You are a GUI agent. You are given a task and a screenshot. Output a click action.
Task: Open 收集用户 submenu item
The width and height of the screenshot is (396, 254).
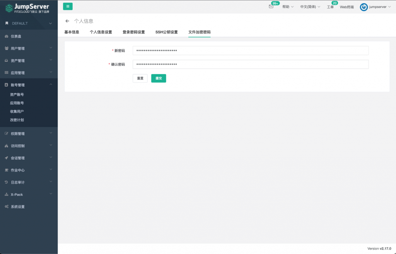pos(17,111)
